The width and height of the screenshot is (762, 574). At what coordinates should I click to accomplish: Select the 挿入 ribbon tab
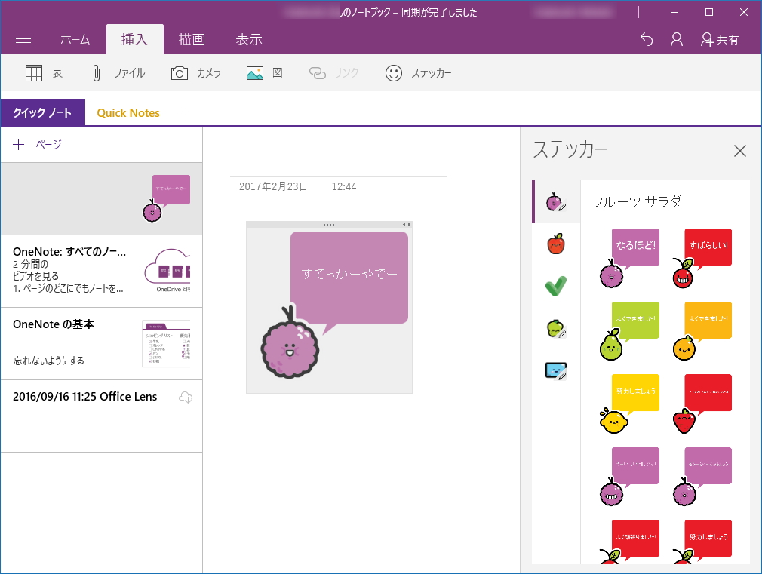point(134,39)
